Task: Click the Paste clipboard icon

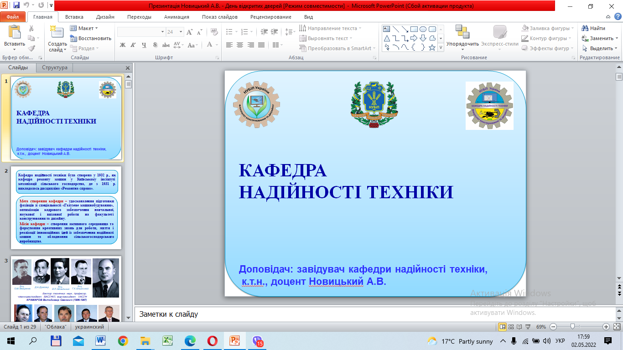Action: click(15, 32)
